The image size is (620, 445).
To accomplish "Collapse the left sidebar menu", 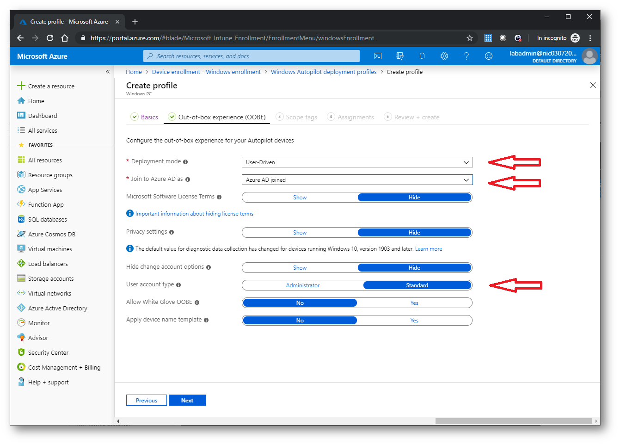I will tap(108, 72).
